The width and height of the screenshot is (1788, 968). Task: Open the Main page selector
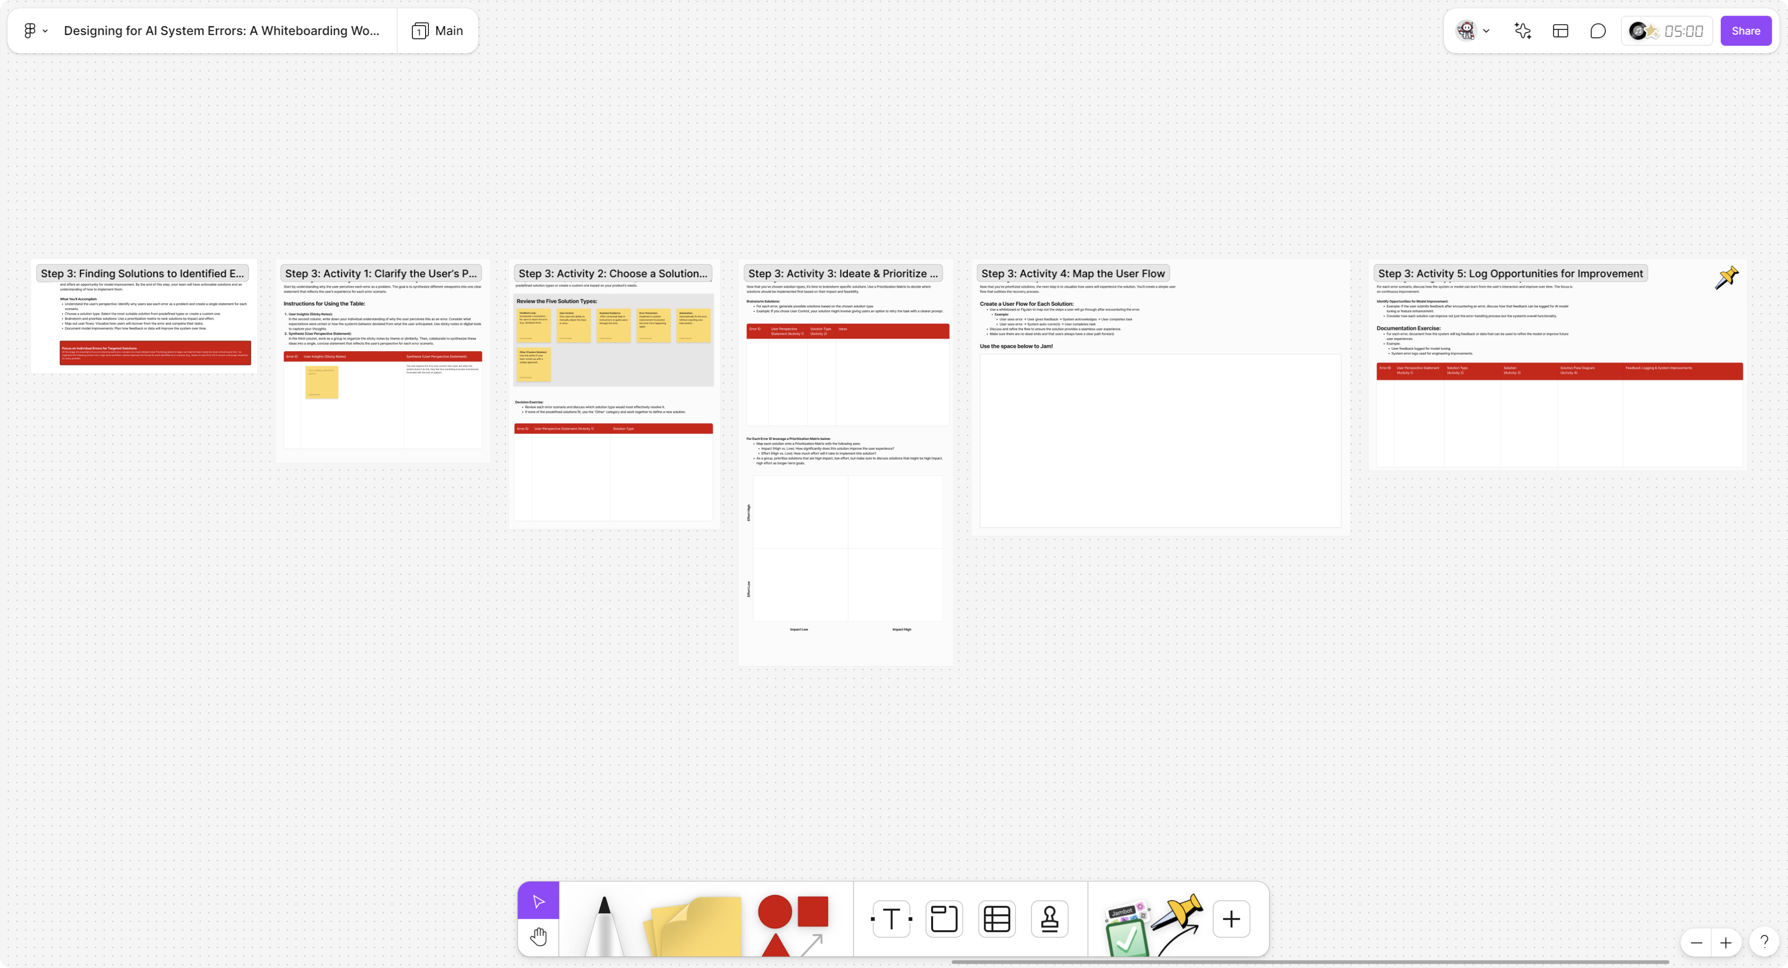tap(437, 31)
